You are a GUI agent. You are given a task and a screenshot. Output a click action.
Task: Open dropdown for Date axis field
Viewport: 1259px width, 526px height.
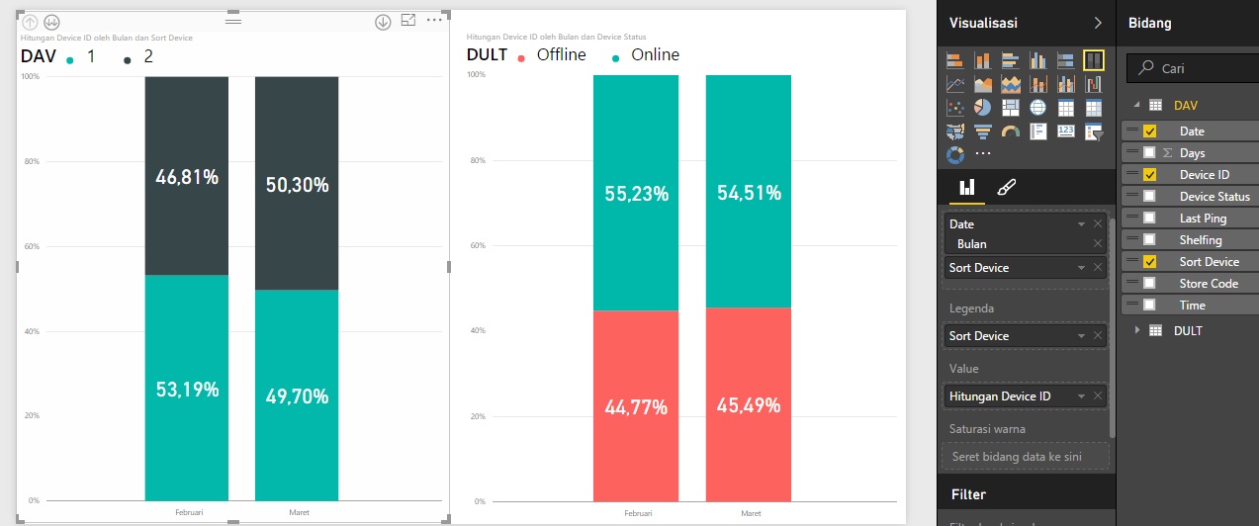tap(1082, 224)
